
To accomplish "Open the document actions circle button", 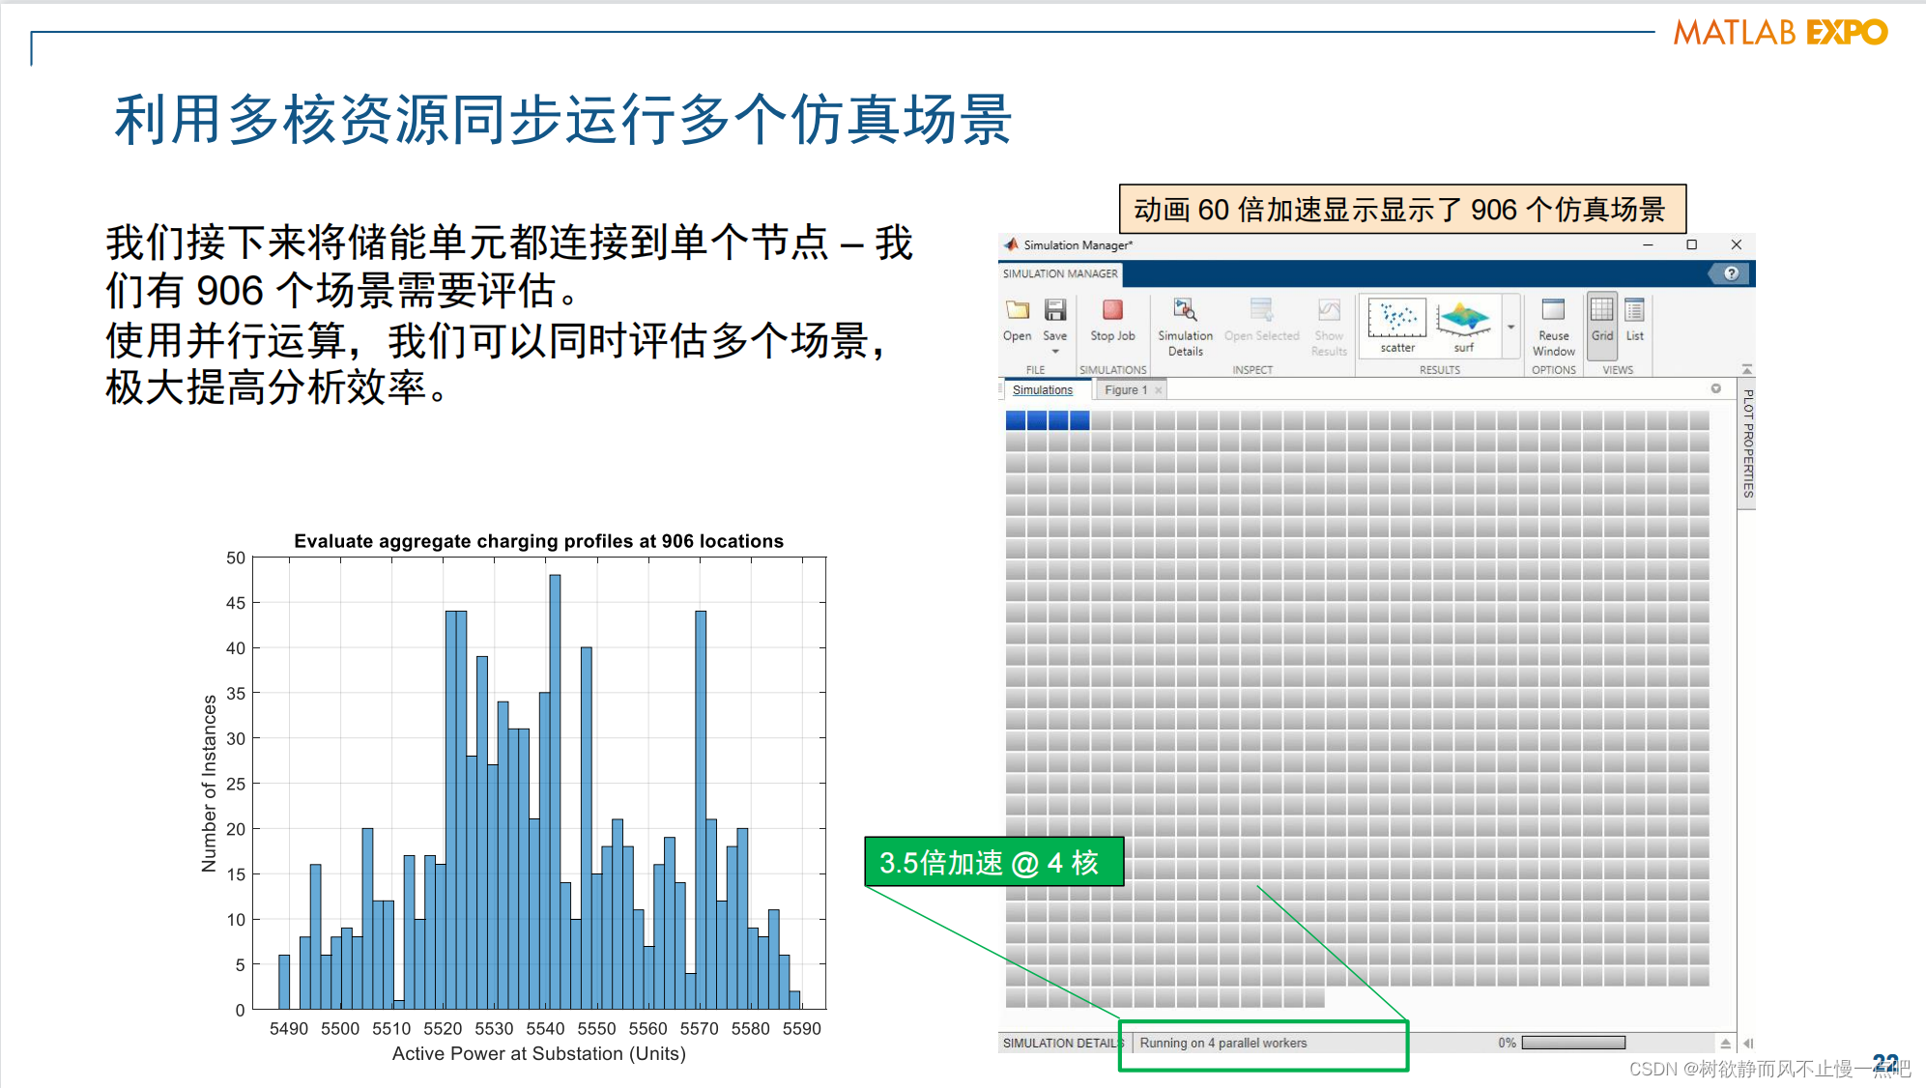I will click(x=1715, y=388).
